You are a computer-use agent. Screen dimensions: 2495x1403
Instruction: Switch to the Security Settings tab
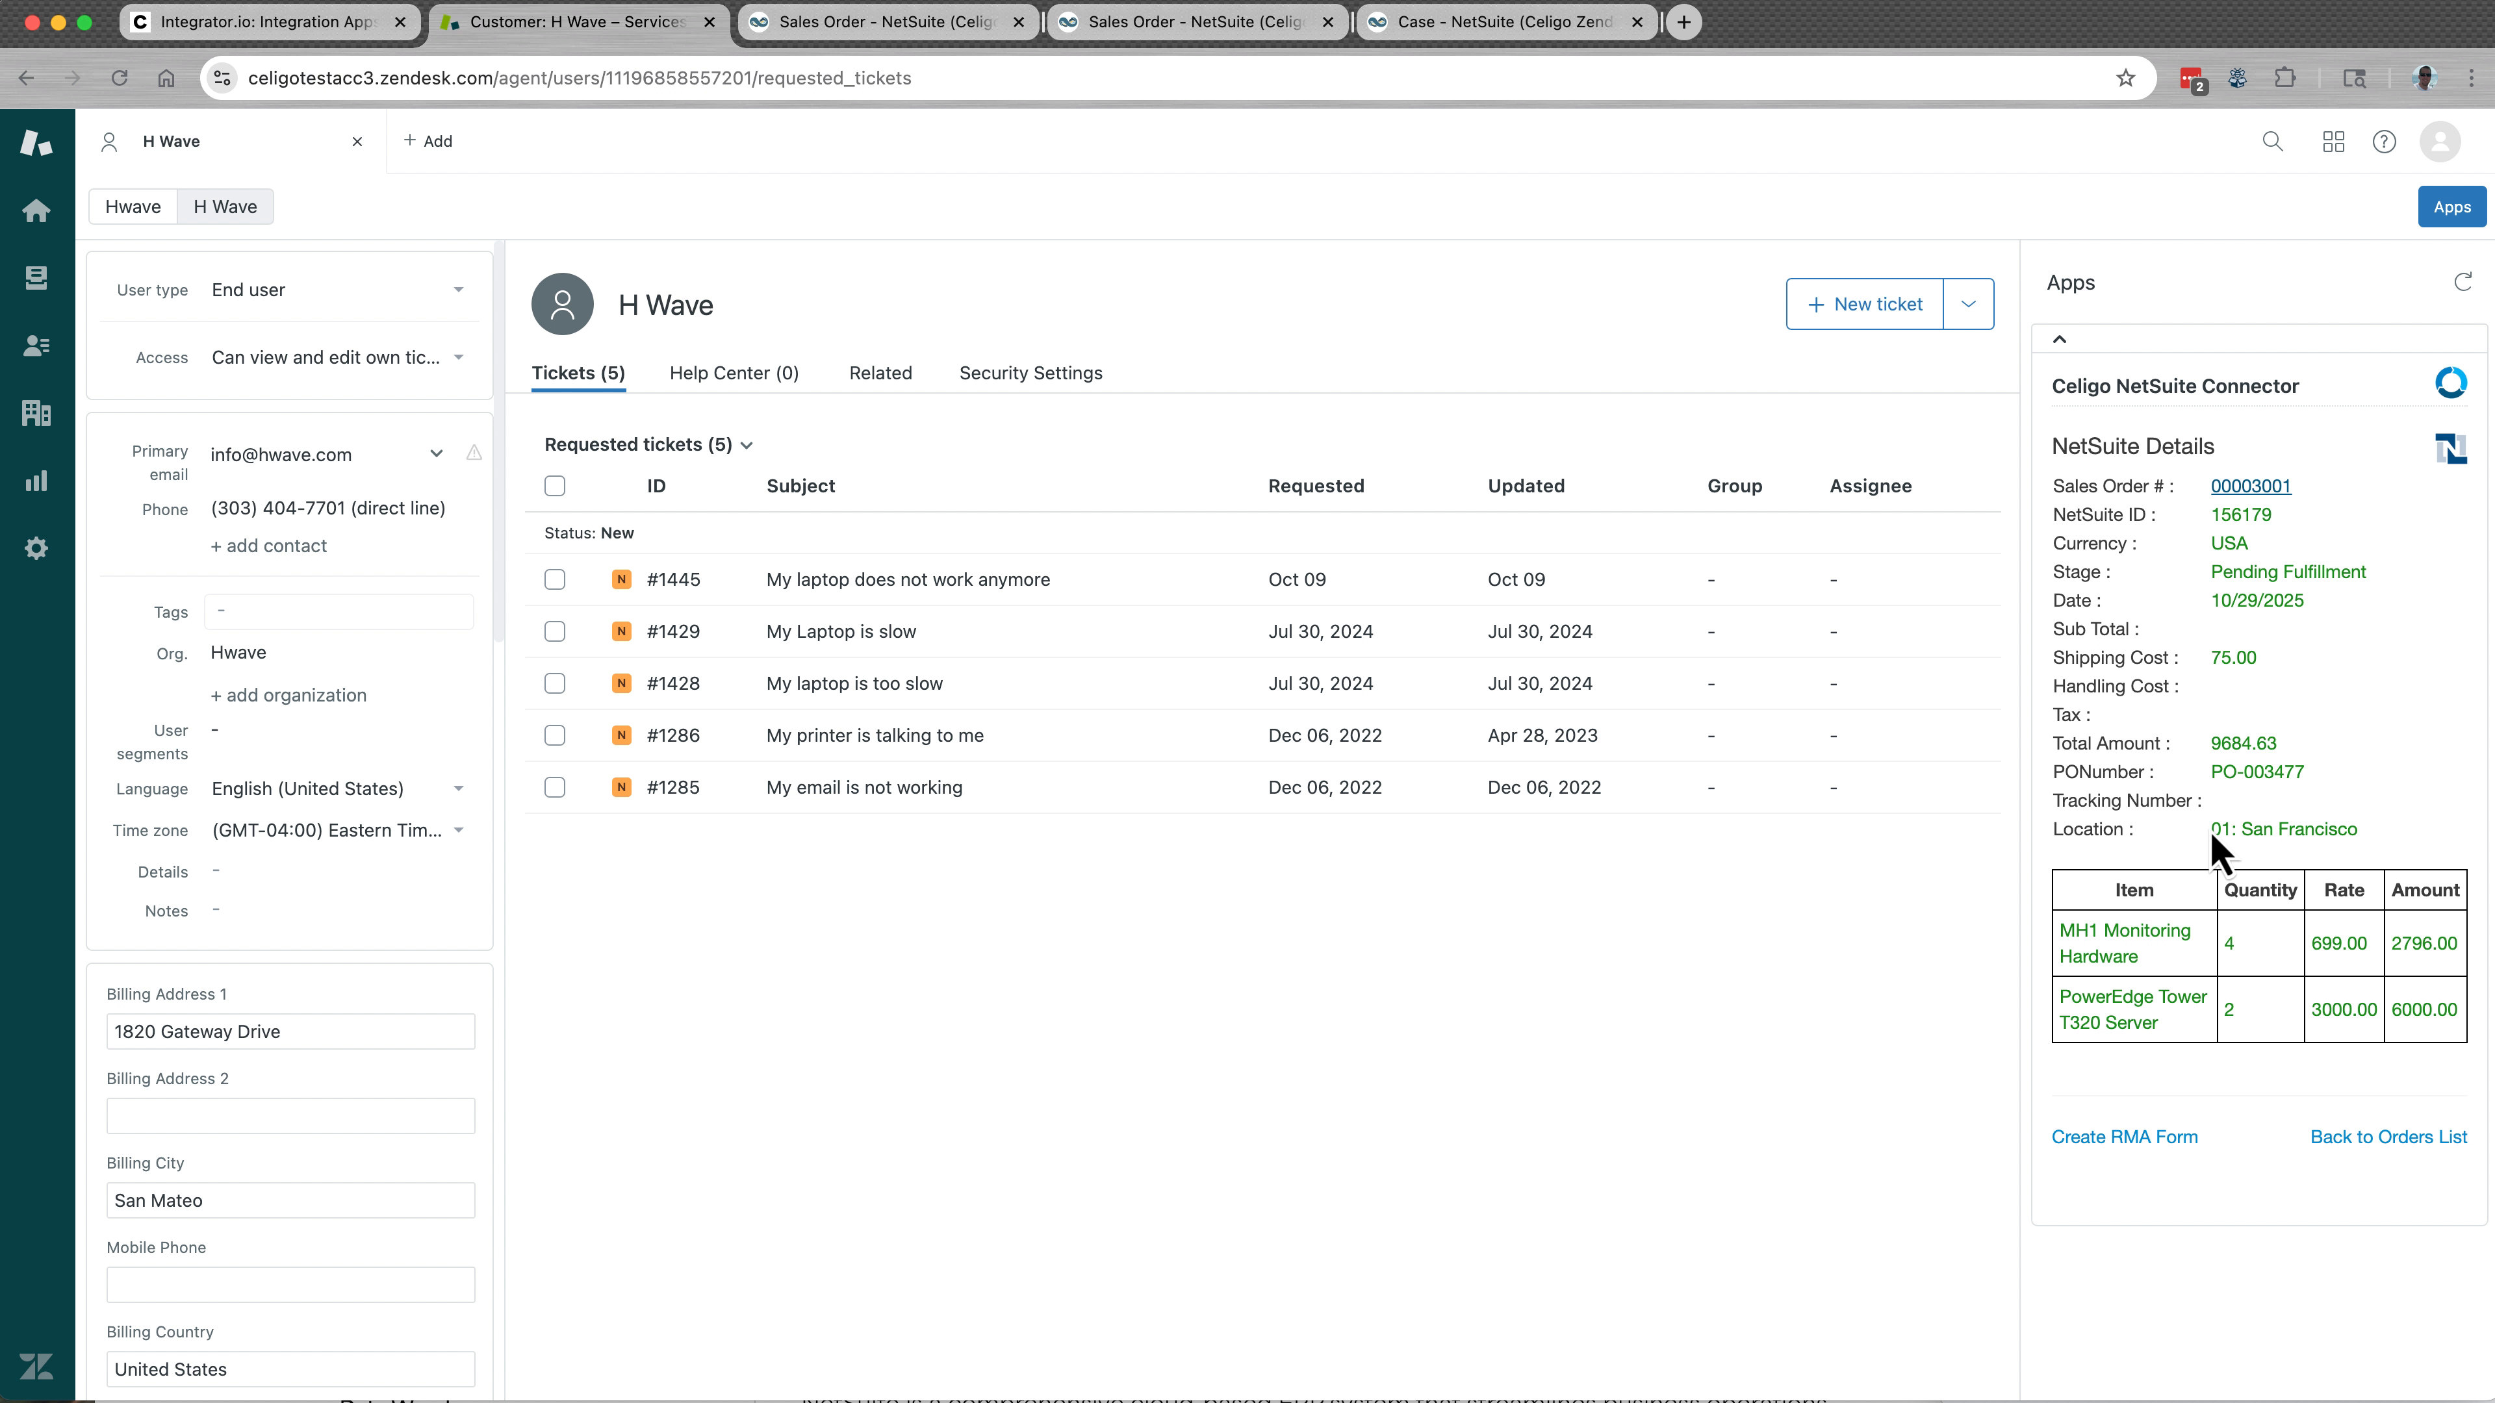point(1030,373)
